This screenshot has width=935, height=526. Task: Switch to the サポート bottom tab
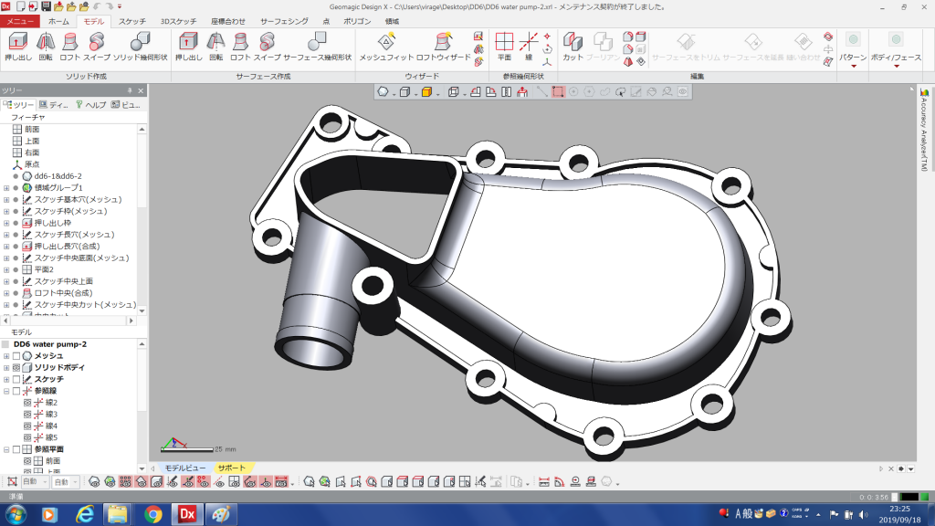click(231, 468)
